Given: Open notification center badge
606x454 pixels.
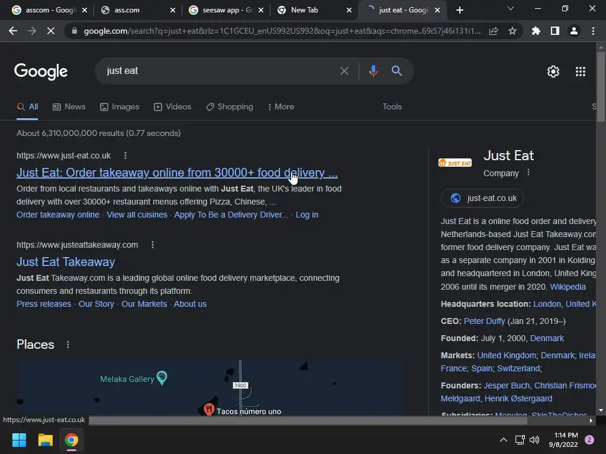Looking at the screenshot, I should coord(589,440).
